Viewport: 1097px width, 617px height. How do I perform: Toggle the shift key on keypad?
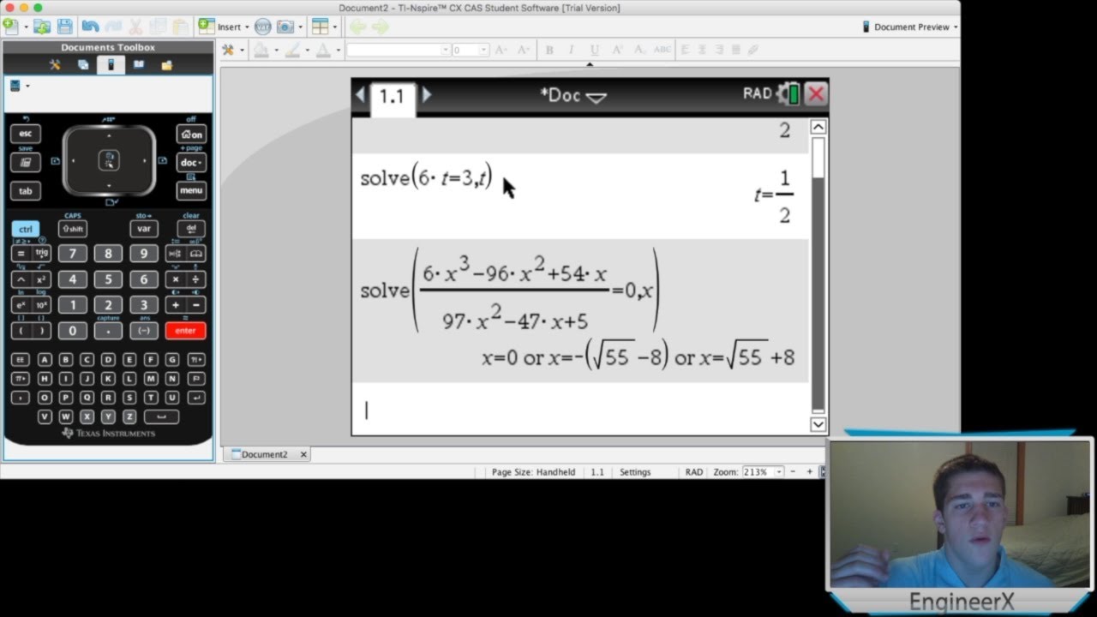(73, 229)
